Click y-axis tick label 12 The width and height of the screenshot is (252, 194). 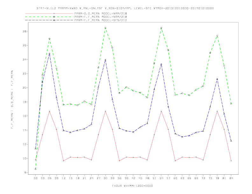[24, 144]
